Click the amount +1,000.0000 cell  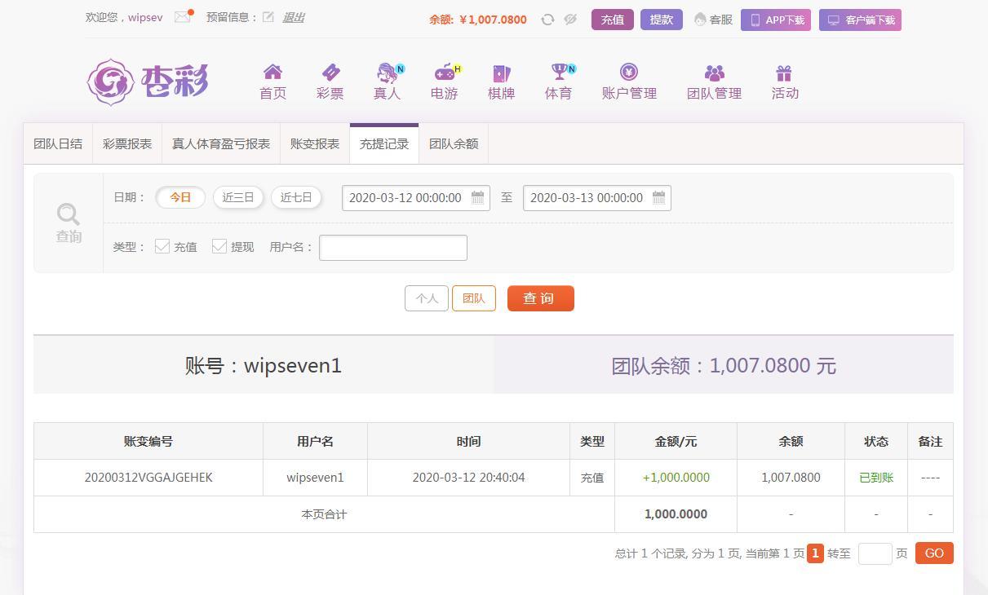coord(676,478)
